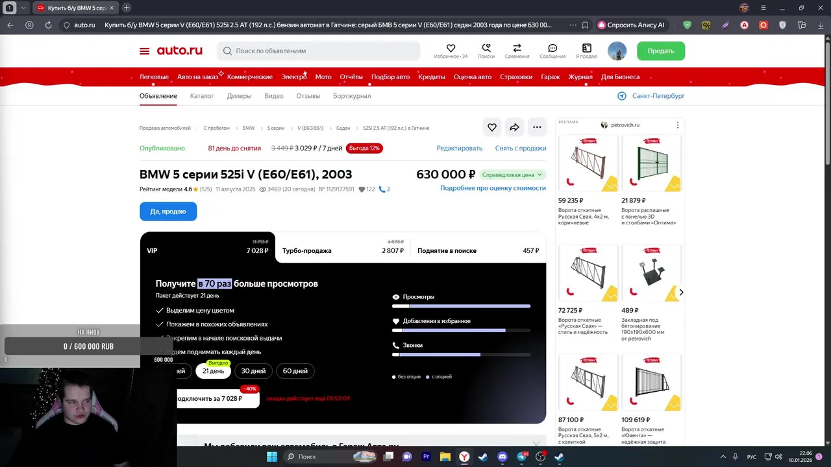
Task: Open the 489 ₽ Закладная ad thumbnail
Action: (x=651, y=273)
